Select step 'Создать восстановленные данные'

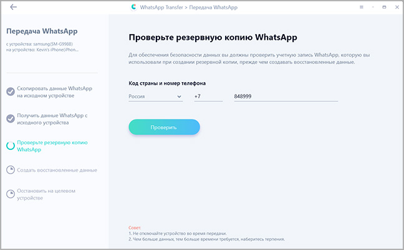point(57,170)
